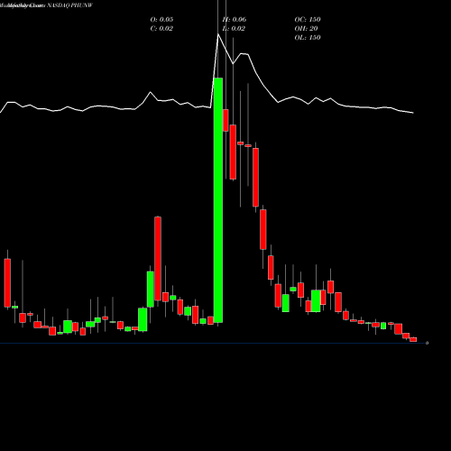The image size is (451, 451).
Task: Click the '0' axis label
Action: coord(427,343)
